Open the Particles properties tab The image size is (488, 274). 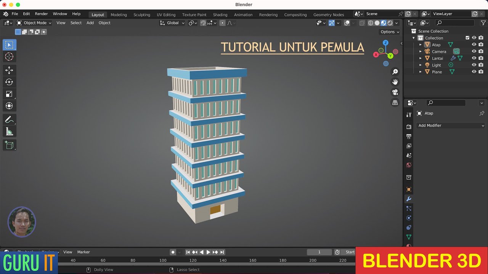[x=409, y=209]
